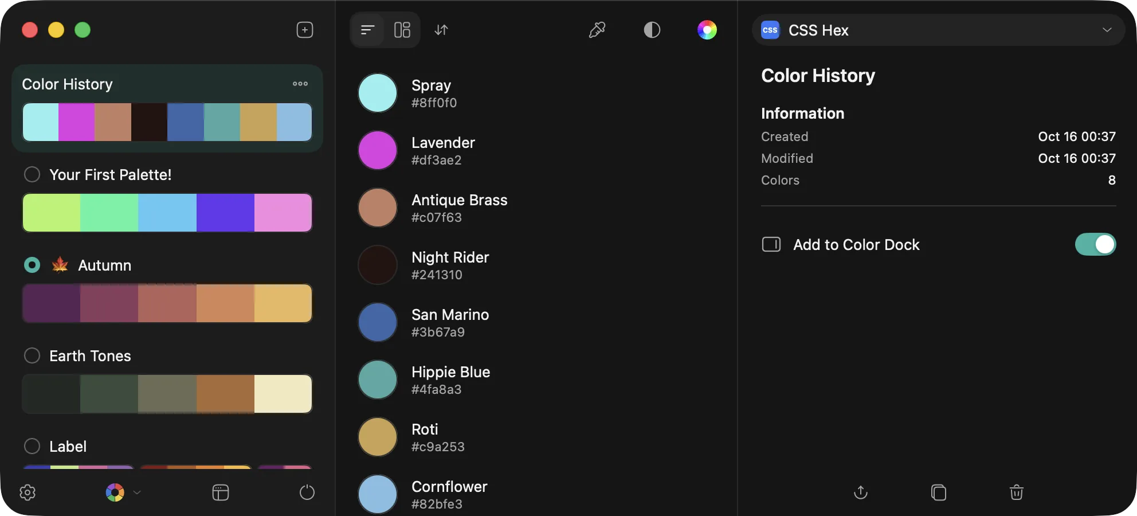Open the sort order options
The image size is (1137, 516).
click(441, 30)
